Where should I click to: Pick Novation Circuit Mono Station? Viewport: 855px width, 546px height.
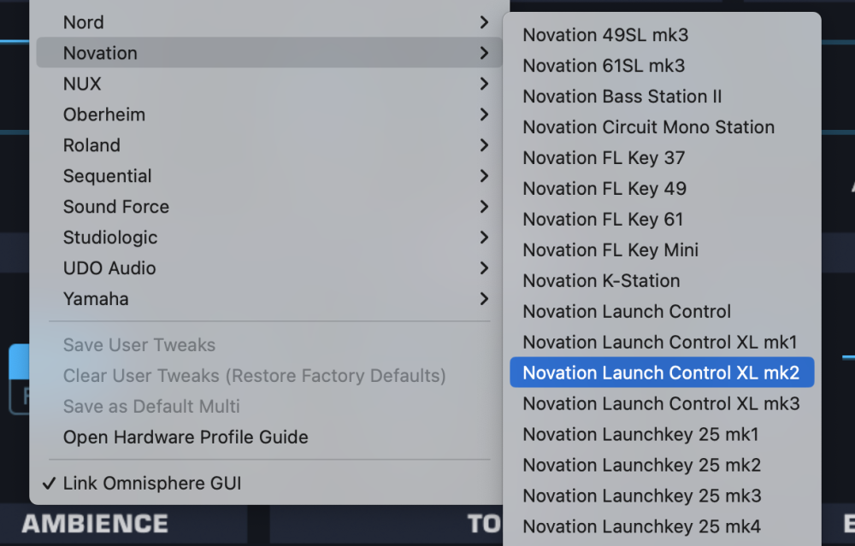pyautogui.click(x=648, y=127)
